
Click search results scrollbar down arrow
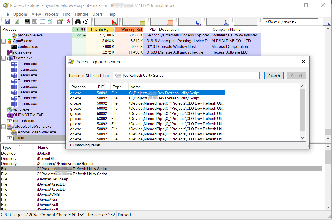[x=302, y=138]
